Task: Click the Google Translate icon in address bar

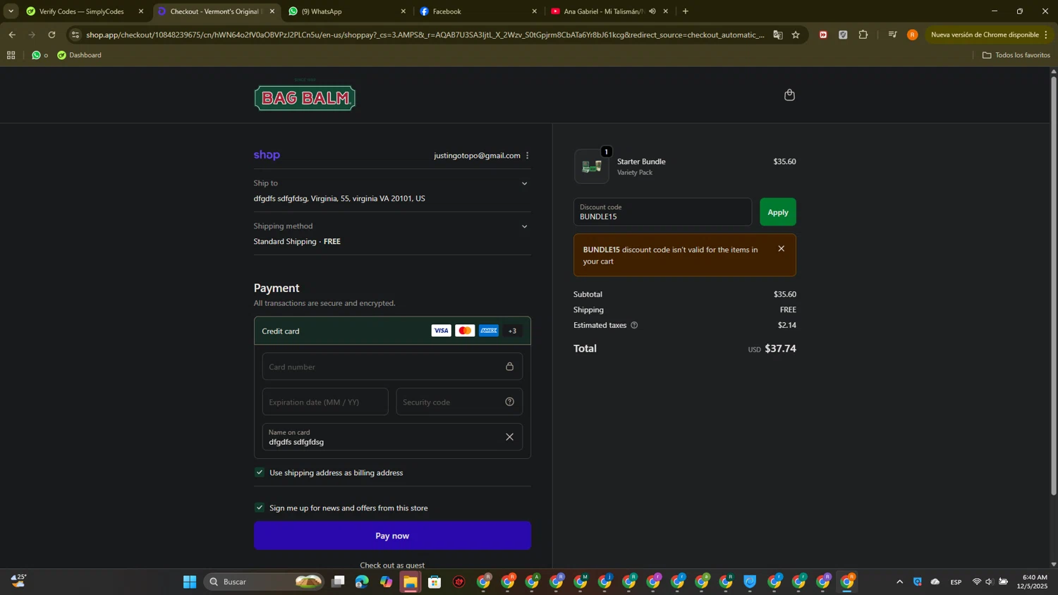Action: (777, 35)
